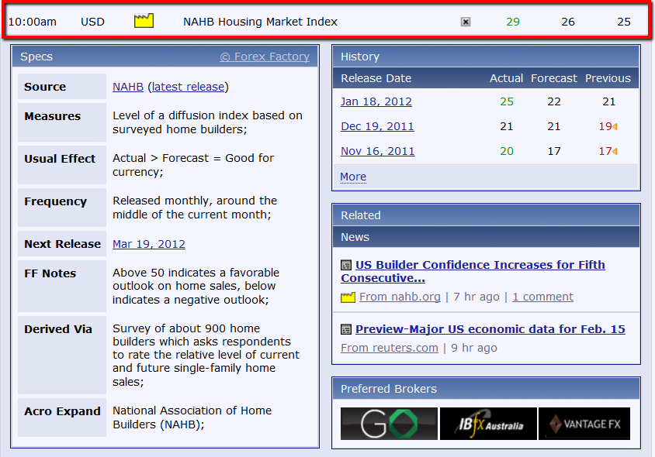Expand history with the More link
Viewport: 655px width, 457px height.
click(x=353, y=177)
